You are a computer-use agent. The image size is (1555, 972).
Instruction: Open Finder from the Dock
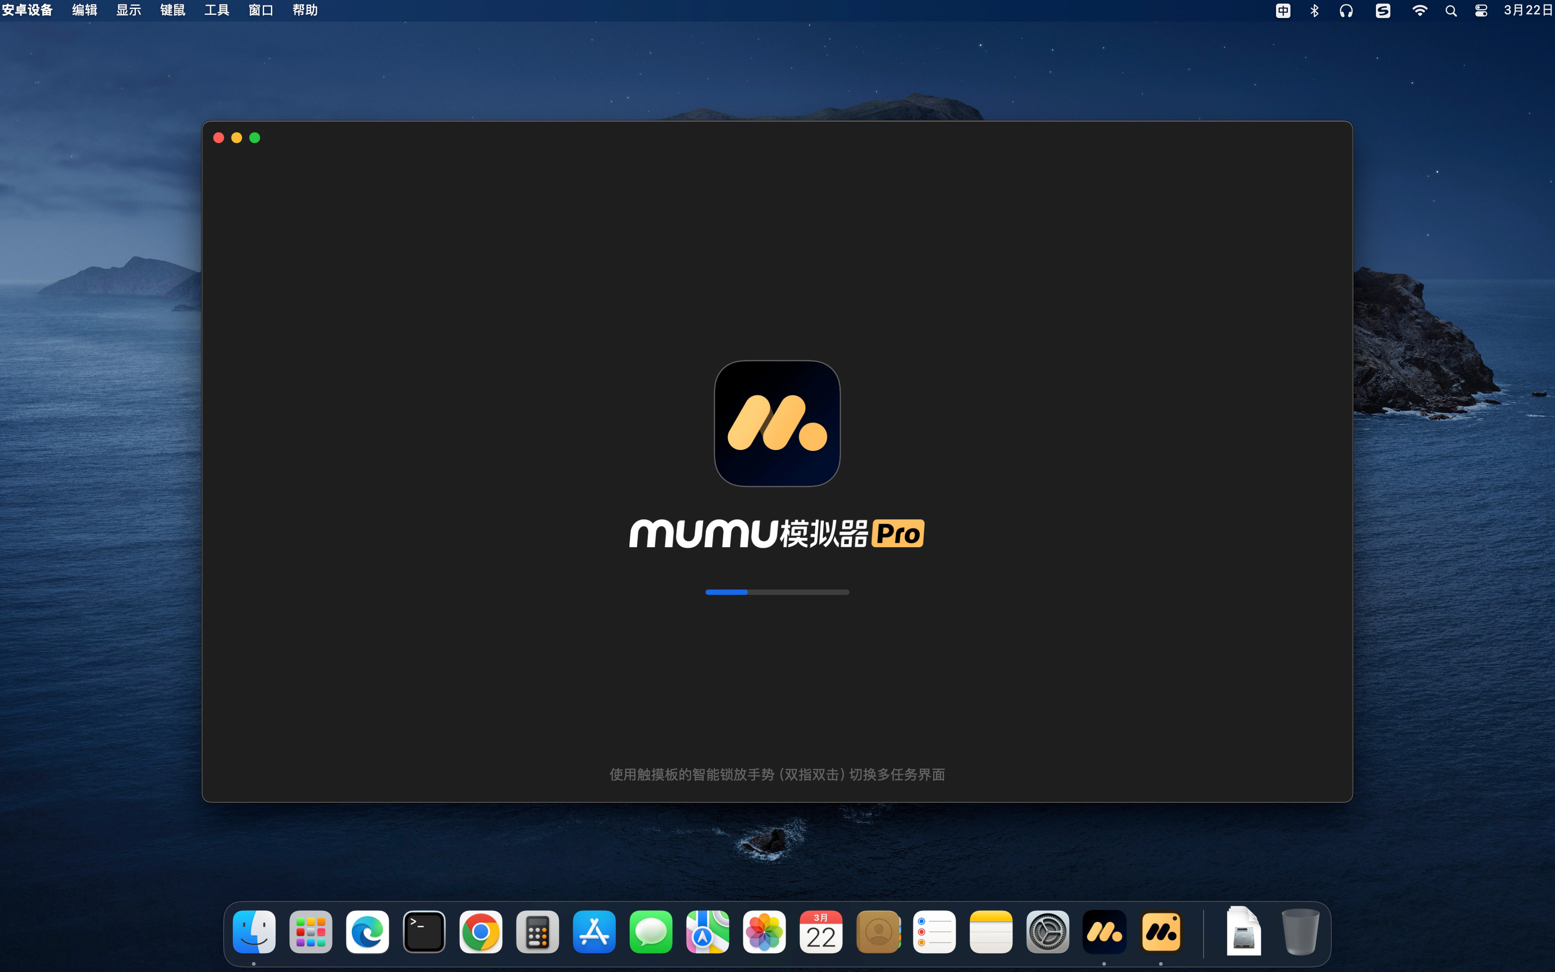[x=254, y=931]
